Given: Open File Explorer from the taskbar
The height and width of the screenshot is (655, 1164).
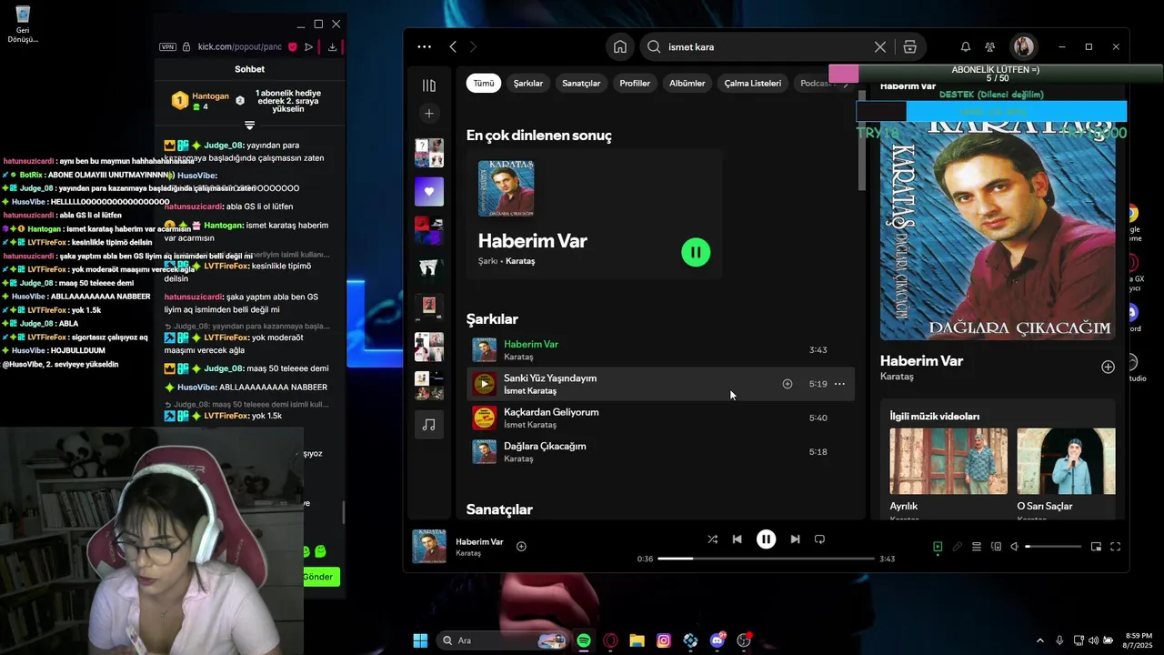Looking at the screenshot, I should [x=637, y=640].
